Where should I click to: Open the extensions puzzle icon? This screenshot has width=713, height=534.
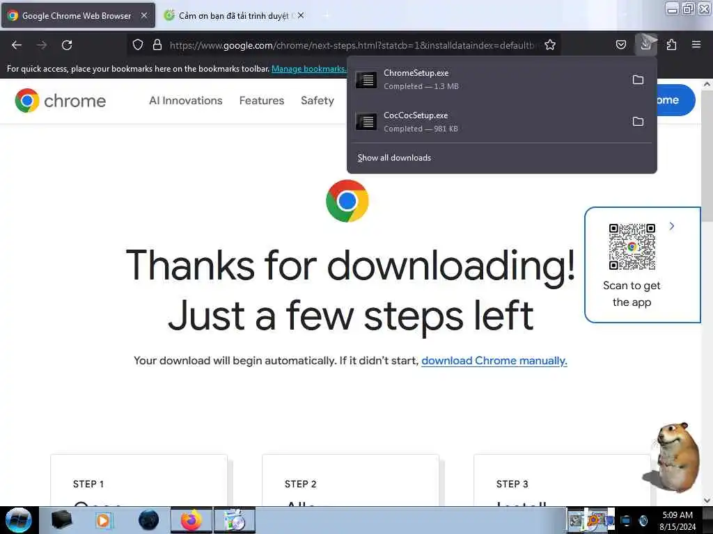tap(671, 44)
